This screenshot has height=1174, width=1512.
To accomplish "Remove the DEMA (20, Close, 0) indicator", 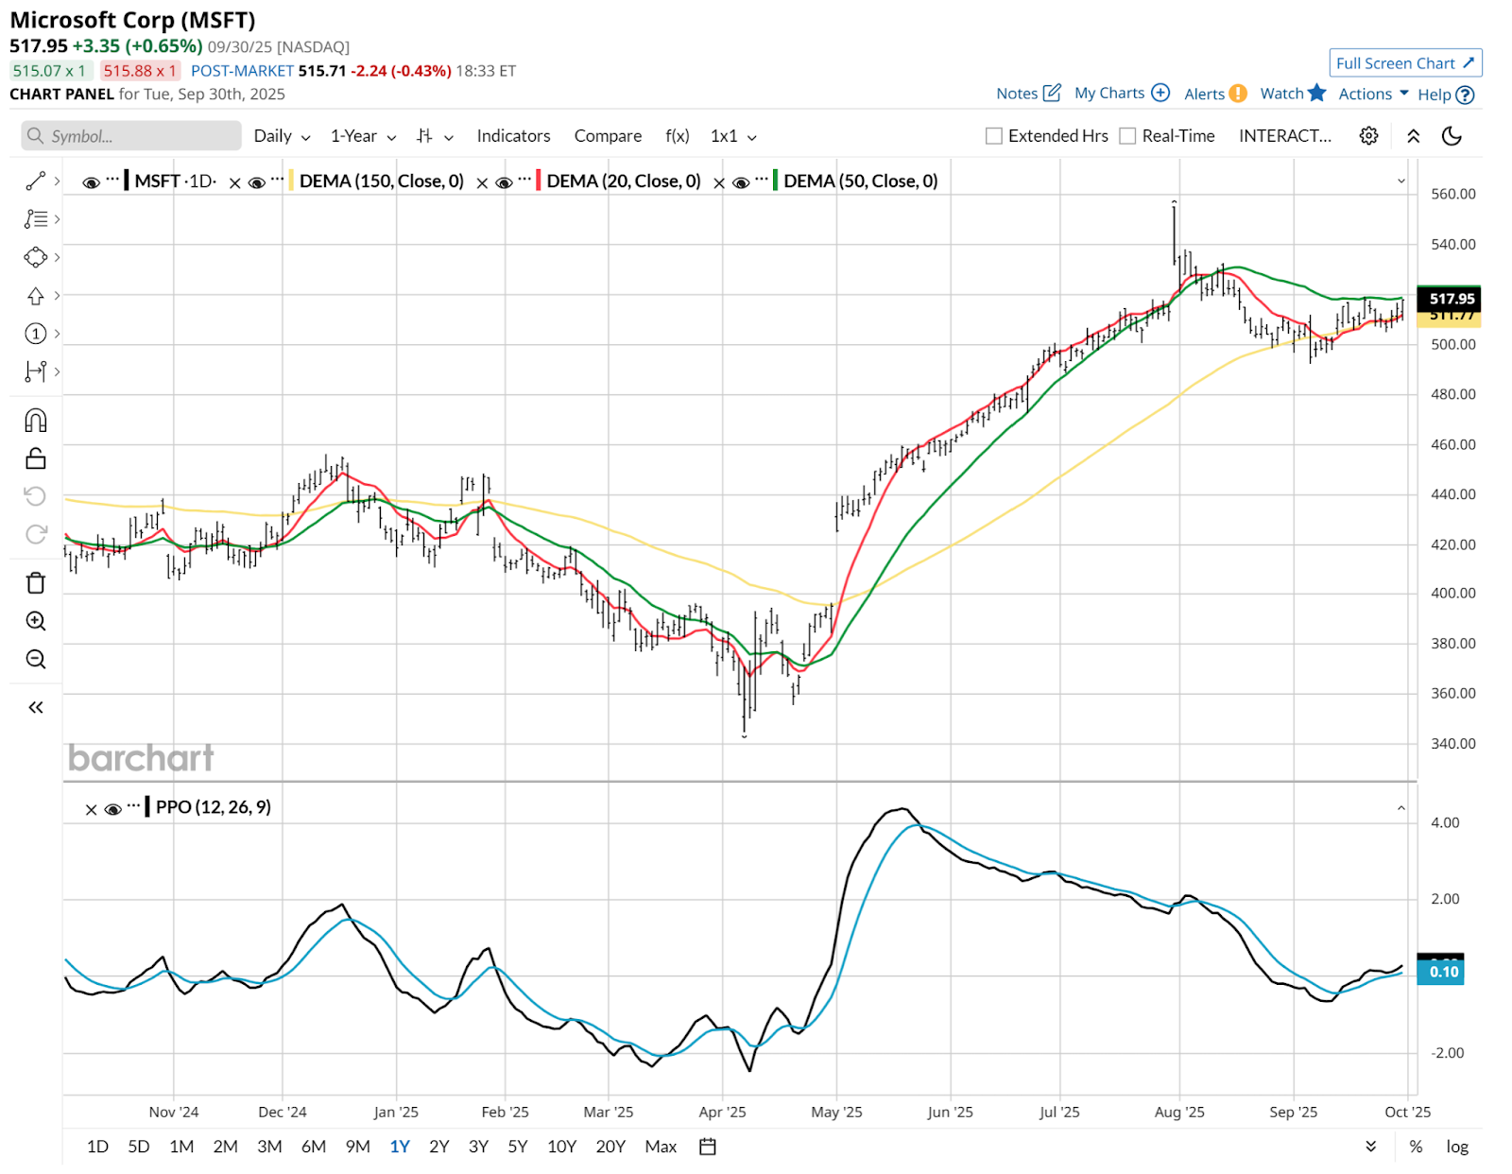I will [482, 182].
